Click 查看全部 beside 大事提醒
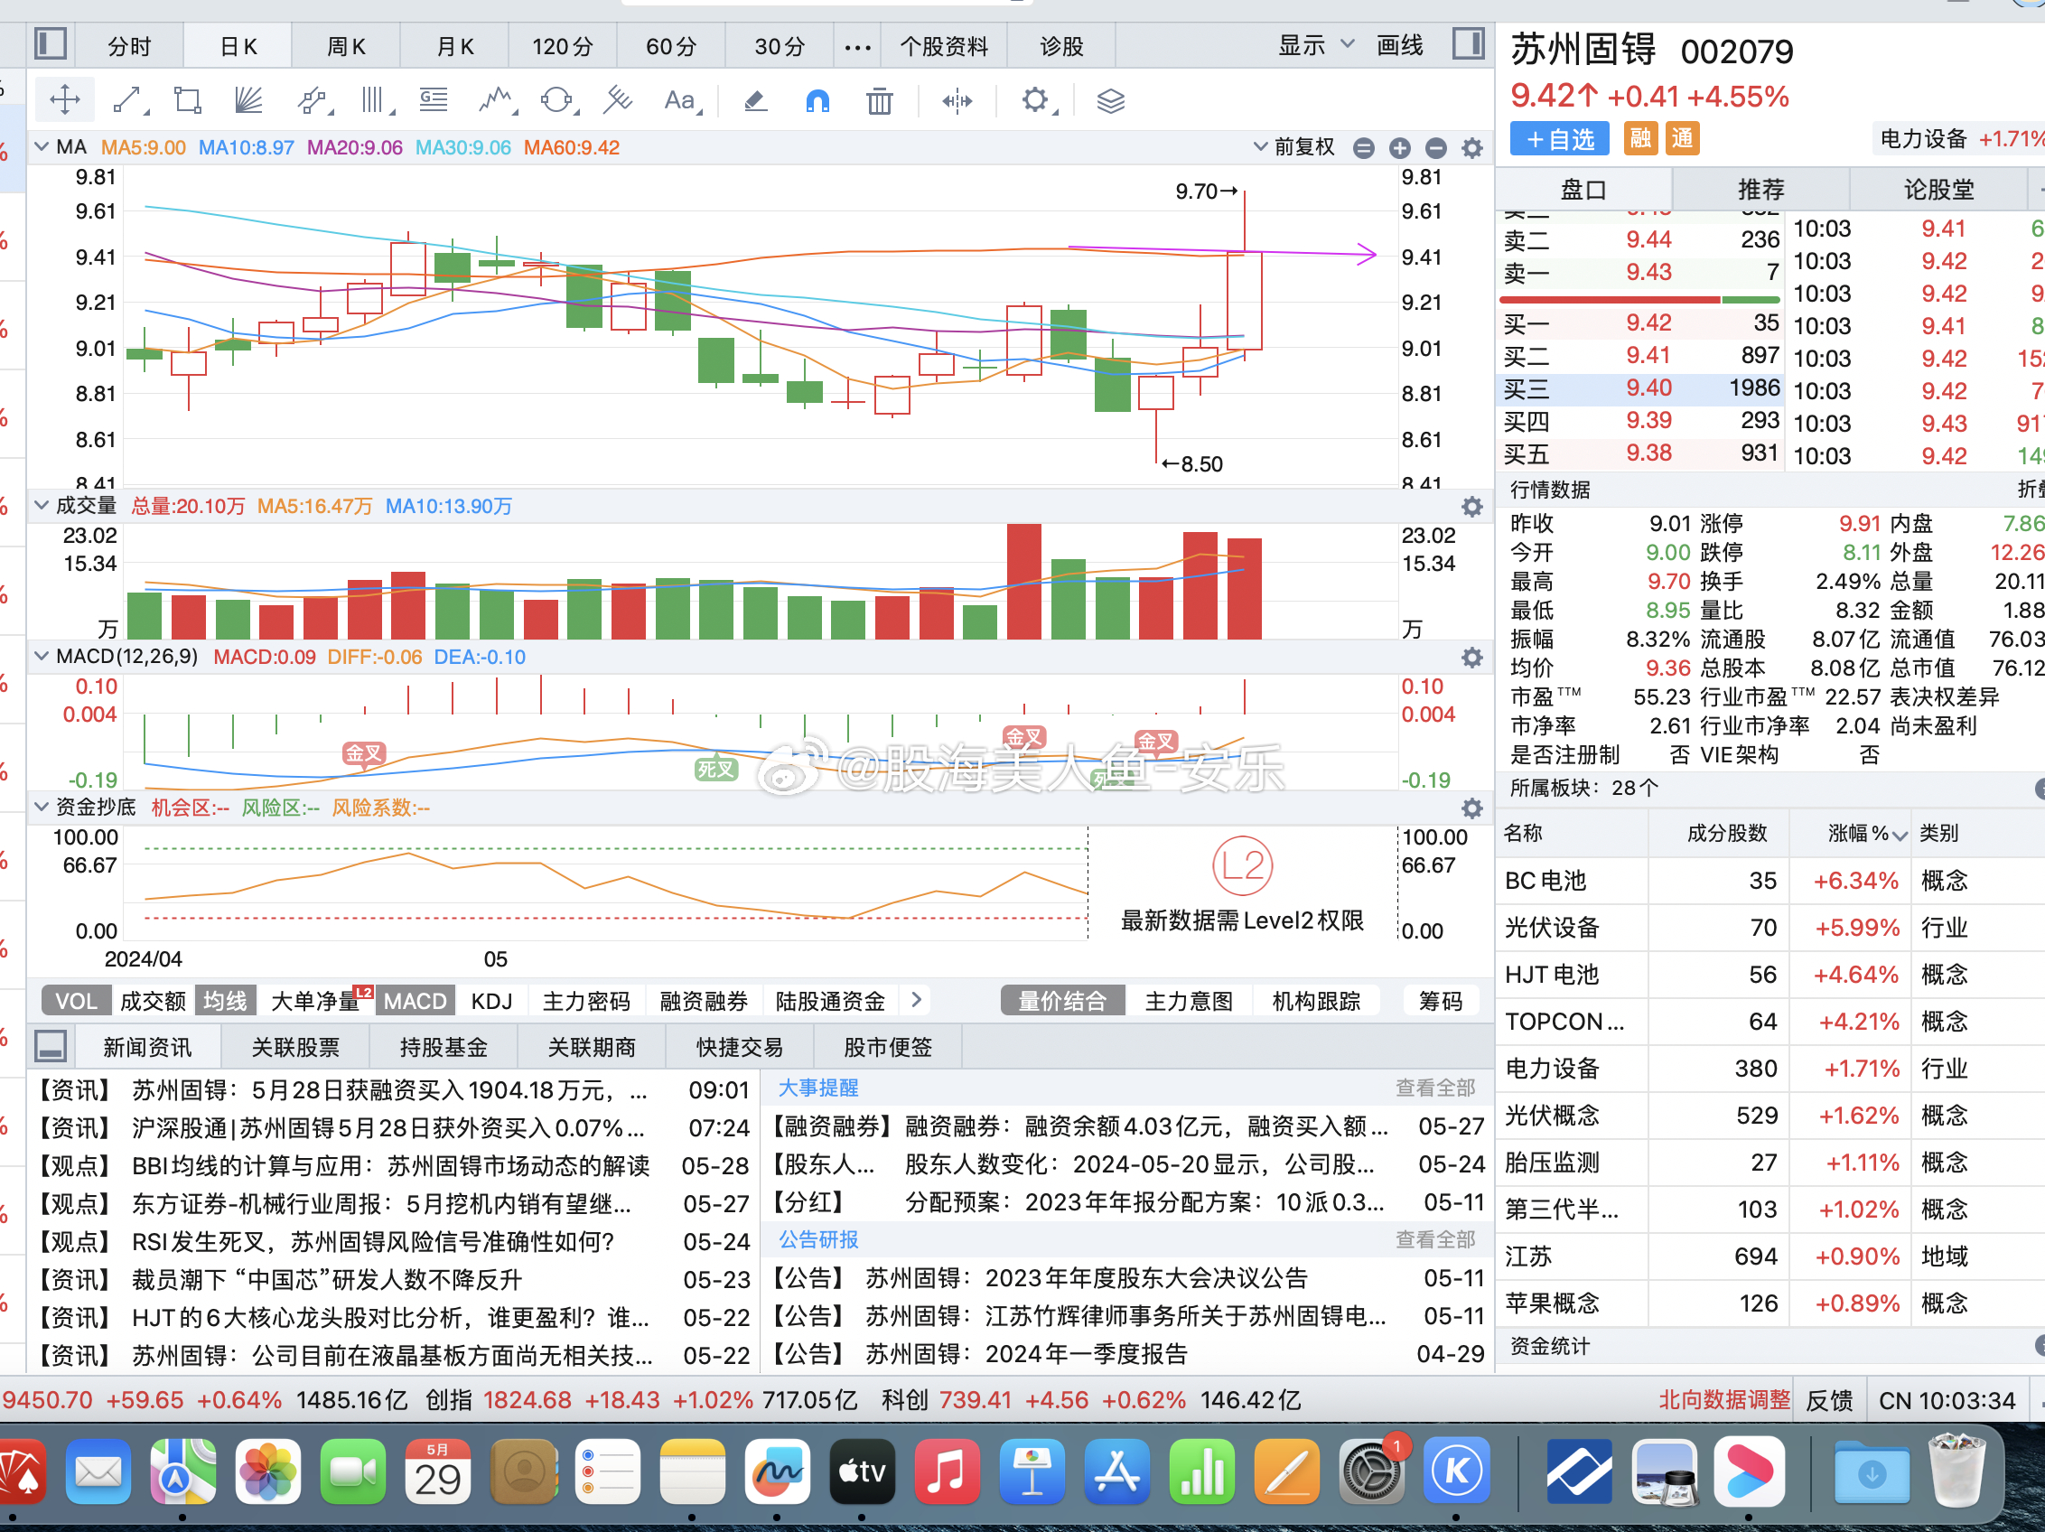2045x1532 pixels. 1434,1088
